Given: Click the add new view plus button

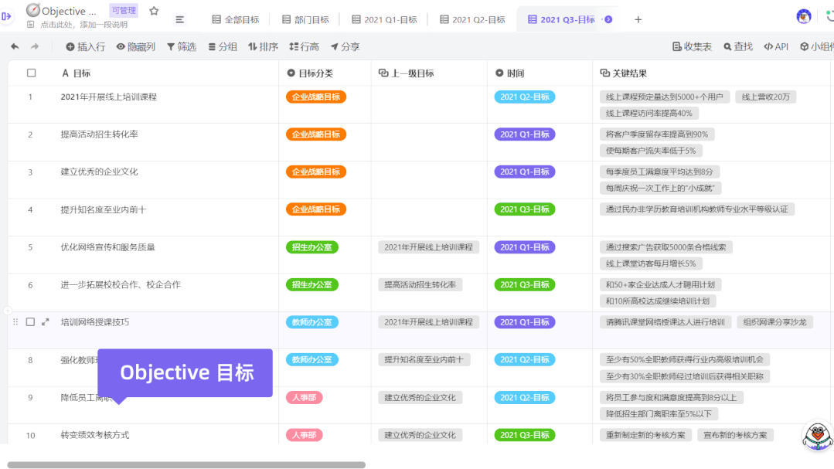Looking at the screenshot, I should [638, 19].
